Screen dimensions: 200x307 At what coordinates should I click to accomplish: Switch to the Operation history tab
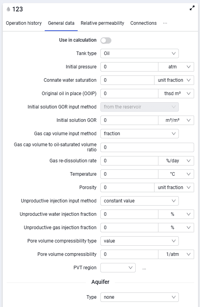tap(24, 23)
